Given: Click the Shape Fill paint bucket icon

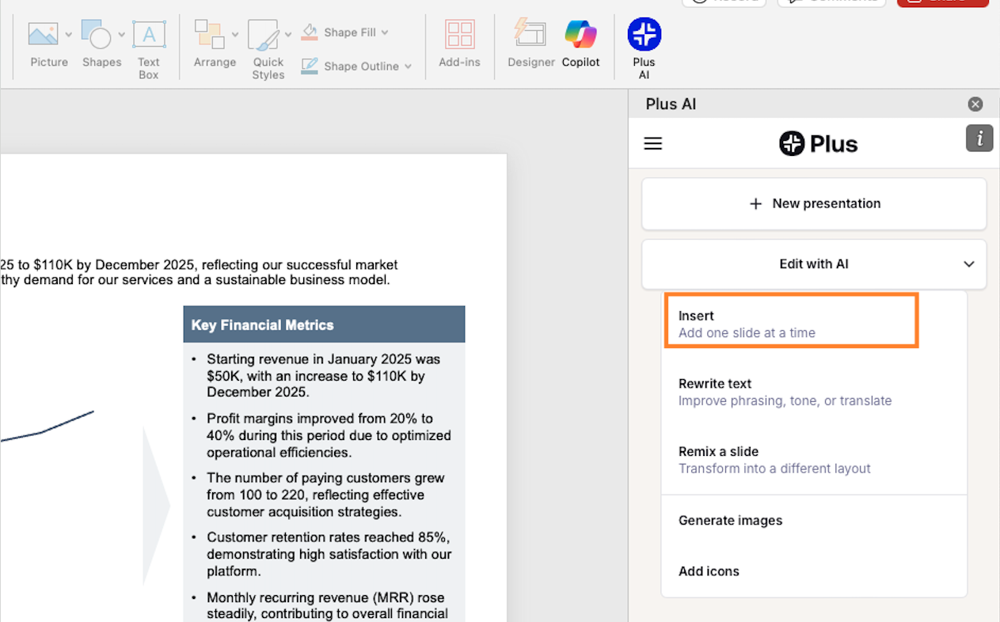Looking at the screenshot, I should click(x=310, y=32).
